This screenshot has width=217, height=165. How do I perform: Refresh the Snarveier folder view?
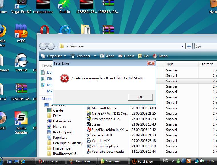click(189, 46)
